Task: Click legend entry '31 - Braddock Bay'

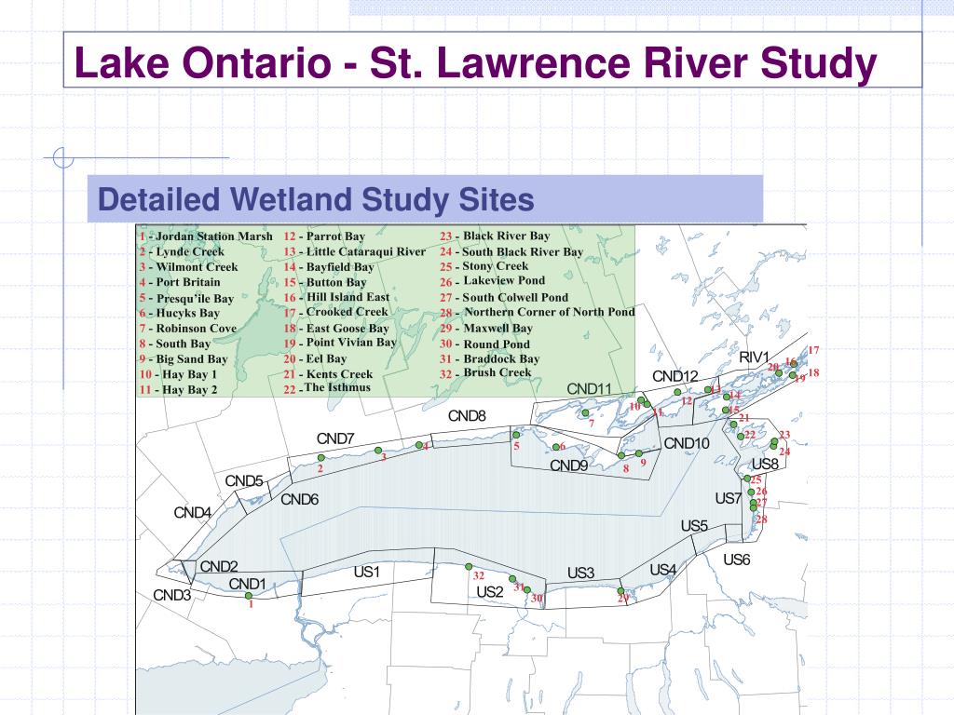Action: coord(490,358)
